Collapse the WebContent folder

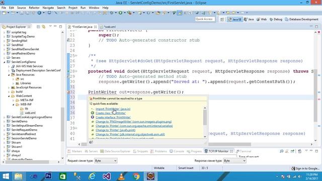(x=9, y=96)
